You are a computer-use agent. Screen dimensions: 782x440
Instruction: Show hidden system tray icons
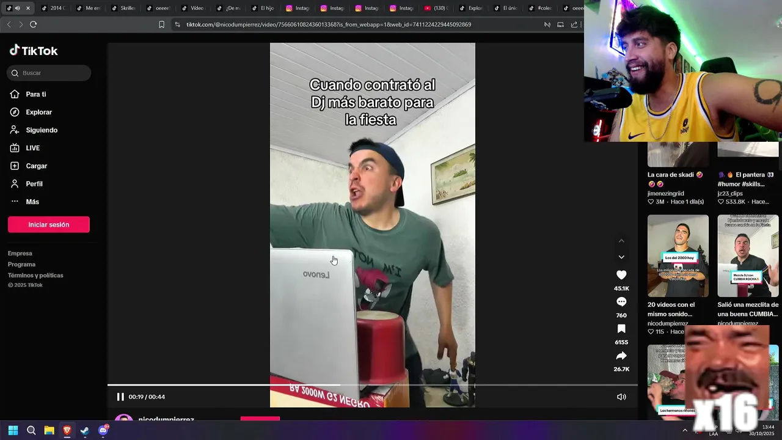click(685, 430)
